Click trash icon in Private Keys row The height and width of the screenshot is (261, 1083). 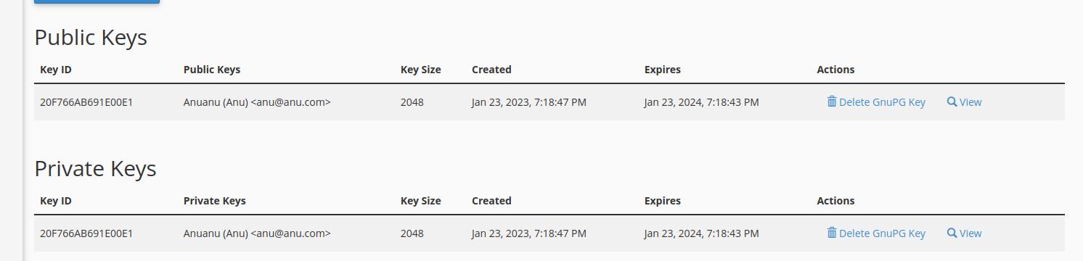click(x=832, y=233)
